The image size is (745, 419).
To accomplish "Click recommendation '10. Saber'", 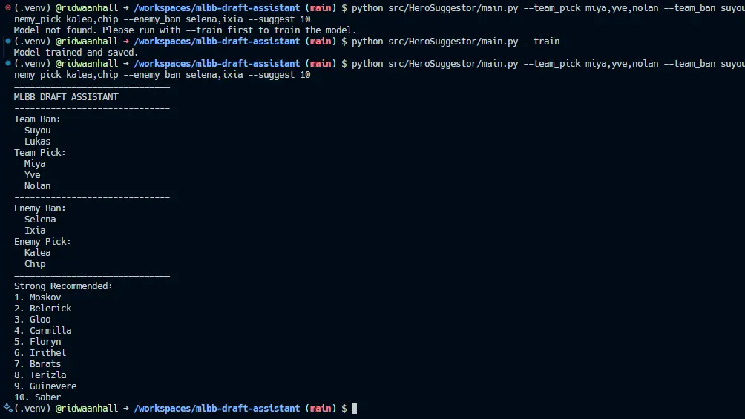I will pos(38,397).
